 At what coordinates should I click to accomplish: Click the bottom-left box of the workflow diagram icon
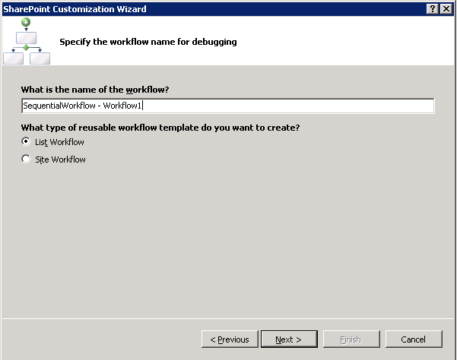coord(14,58)
